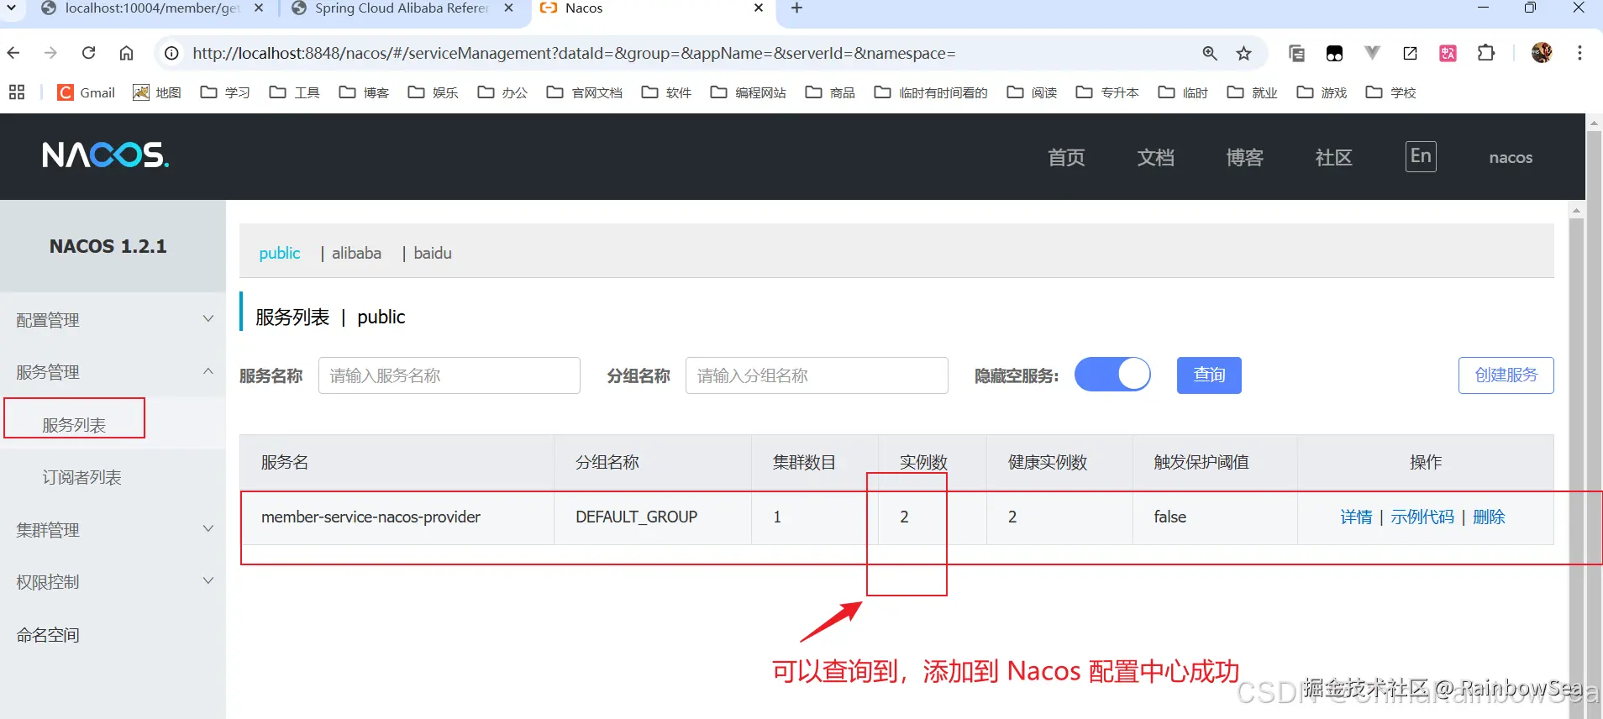Switch to the baidu namespace tab

click(433, 253)
